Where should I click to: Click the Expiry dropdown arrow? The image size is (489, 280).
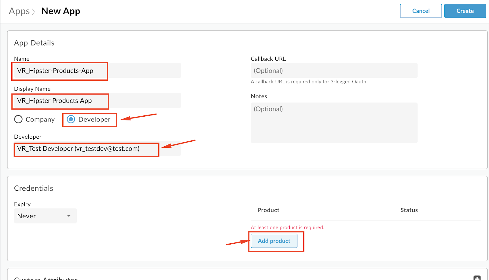[x=69, y=216]
